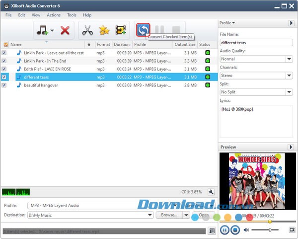Adjust the preview volume slider
Image resolution: width=298 pixels, height=239 pixels.
click(265, 230)
